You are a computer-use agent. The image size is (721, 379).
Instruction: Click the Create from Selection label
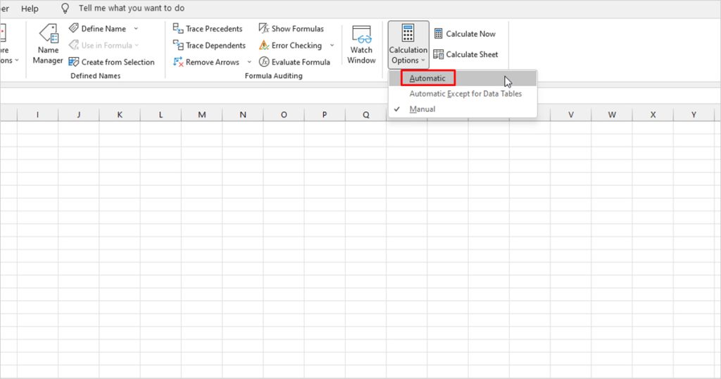tap(118, 62)
